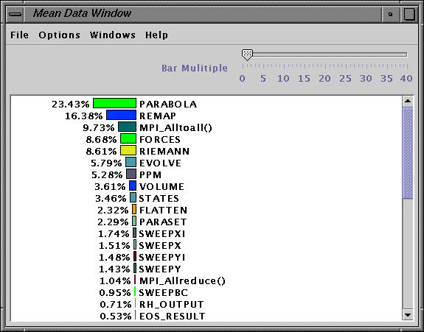Select the EOS_RESULT function label
This screenshot has width=424, height=332.
173,316
